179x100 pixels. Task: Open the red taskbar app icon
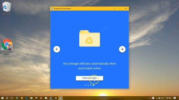41,98
